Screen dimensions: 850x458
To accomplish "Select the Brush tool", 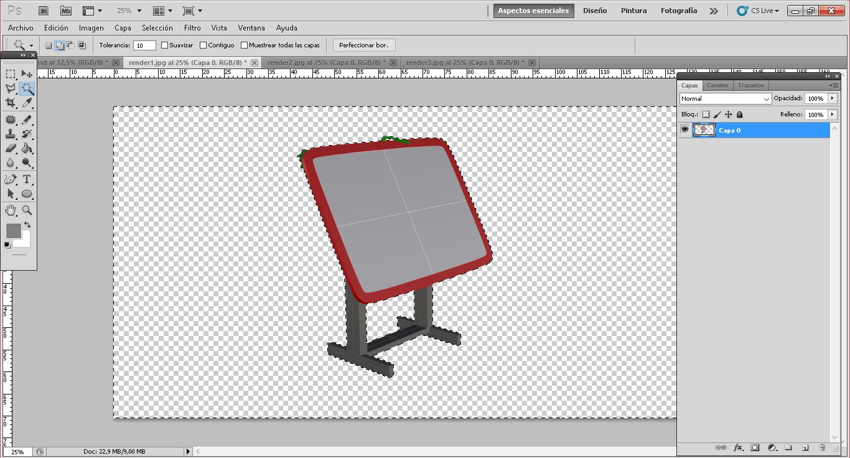I will coord(27,119).
